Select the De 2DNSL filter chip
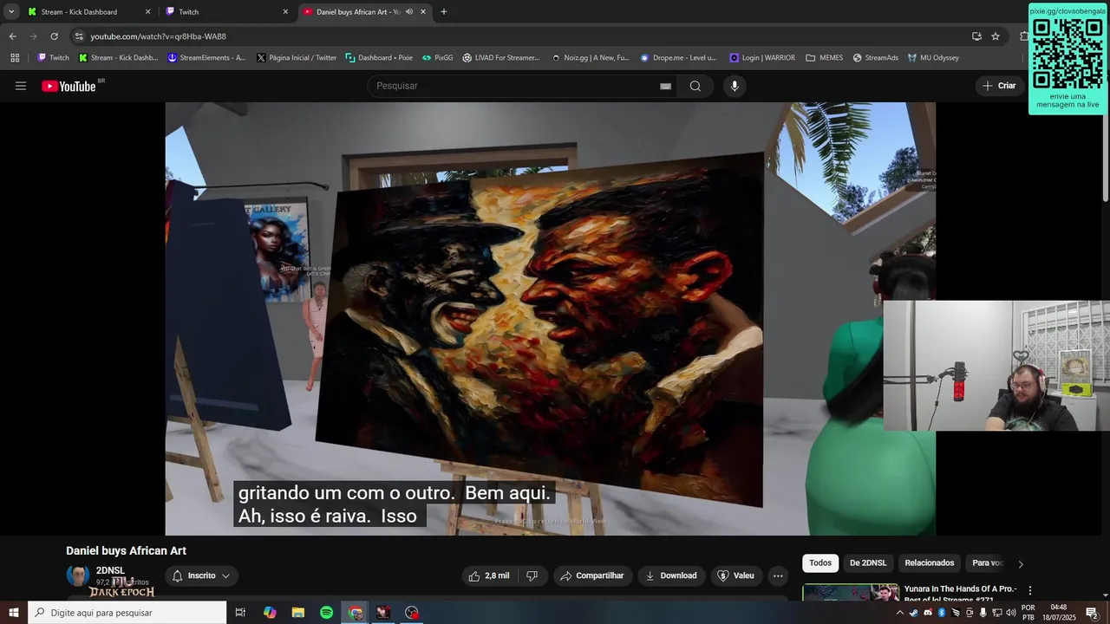This screenshot has width=1110, height=624. 868,563
